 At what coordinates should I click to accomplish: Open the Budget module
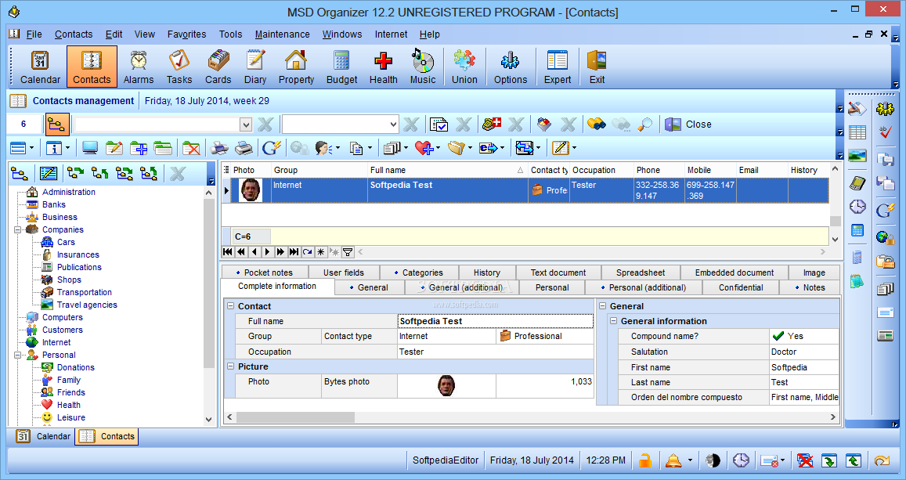point(341,67)
